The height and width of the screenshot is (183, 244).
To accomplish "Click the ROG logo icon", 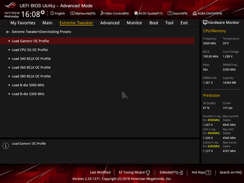I will 11,5.
